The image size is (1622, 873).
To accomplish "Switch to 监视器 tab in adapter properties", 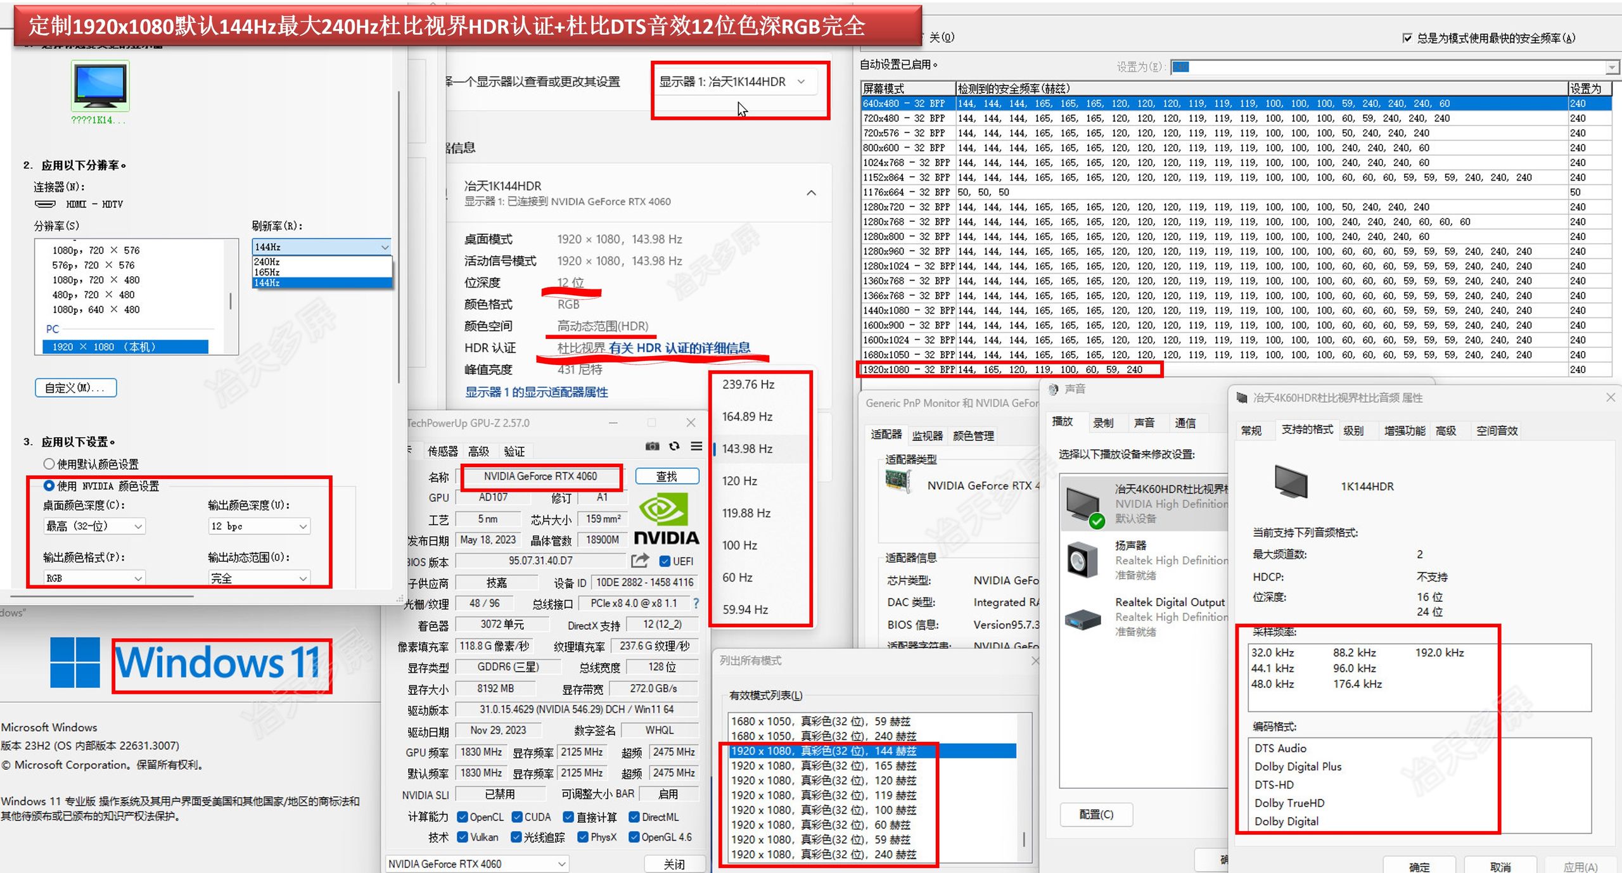I will click(927, 435).
